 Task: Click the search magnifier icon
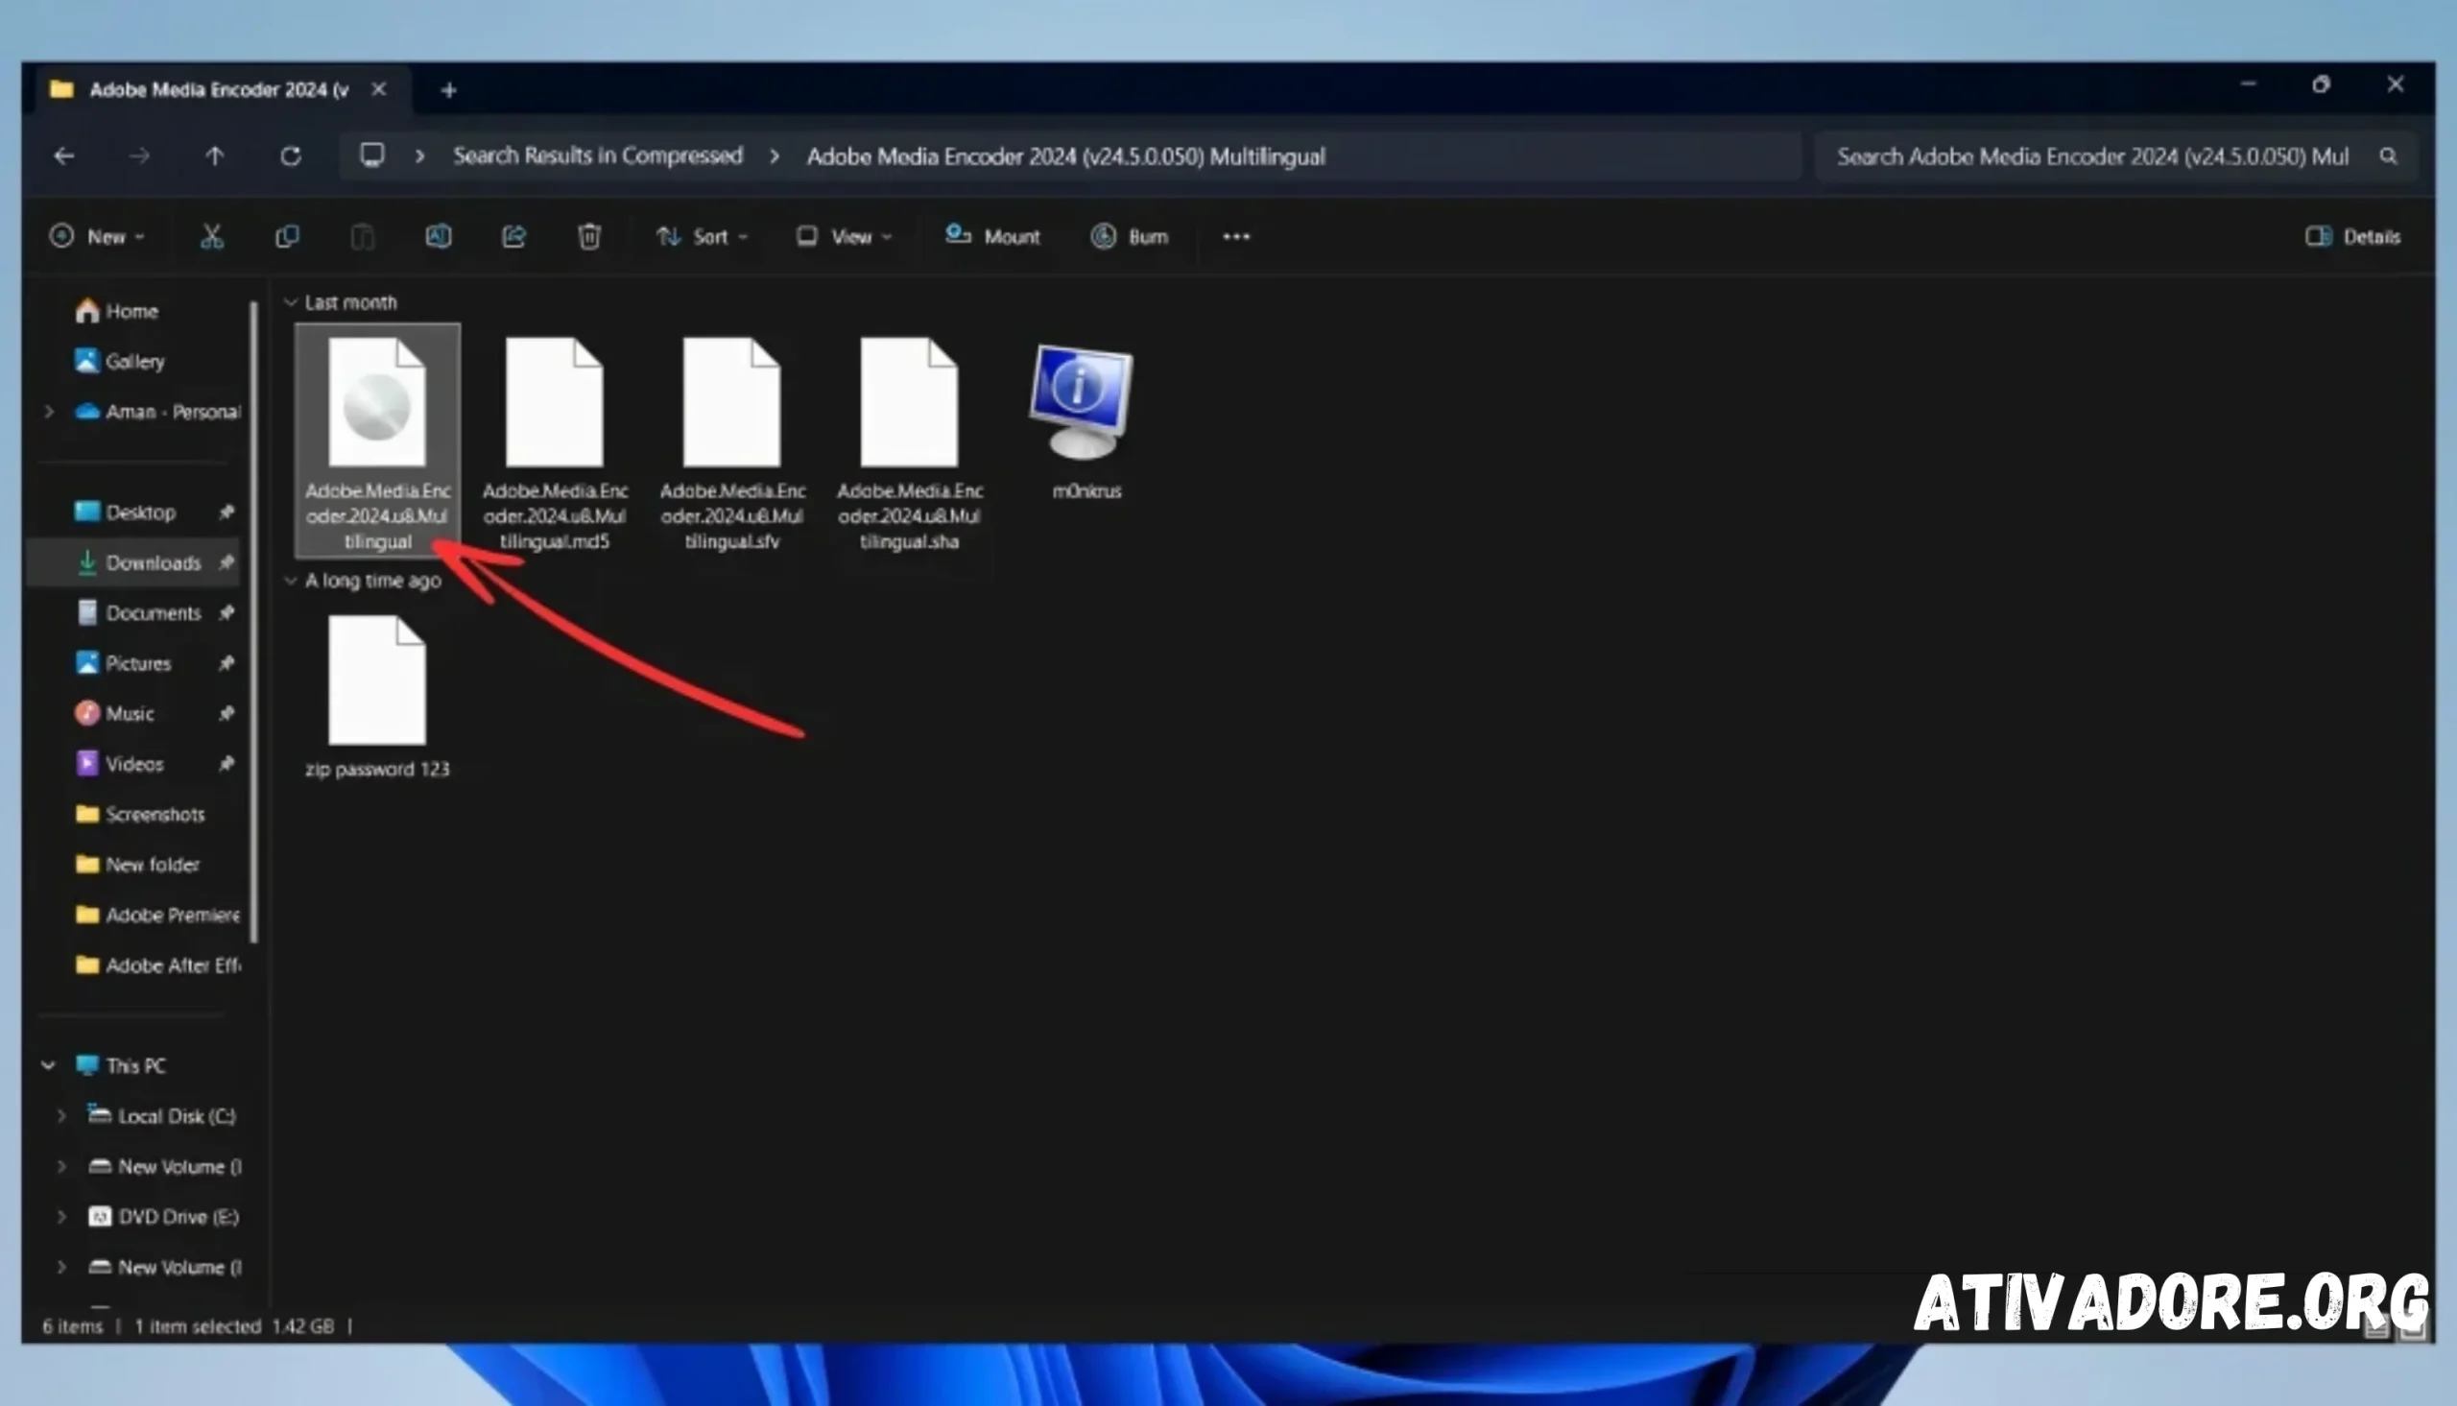point(2388,155)
